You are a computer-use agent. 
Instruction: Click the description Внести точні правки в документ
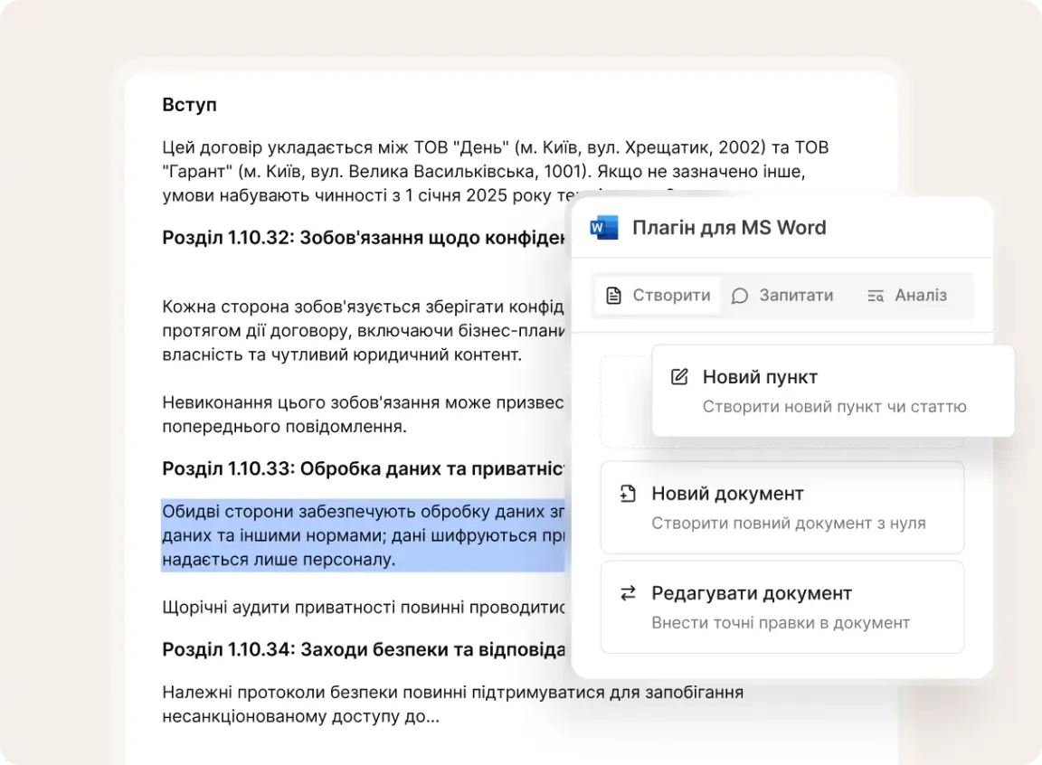[x=781, y=622]
